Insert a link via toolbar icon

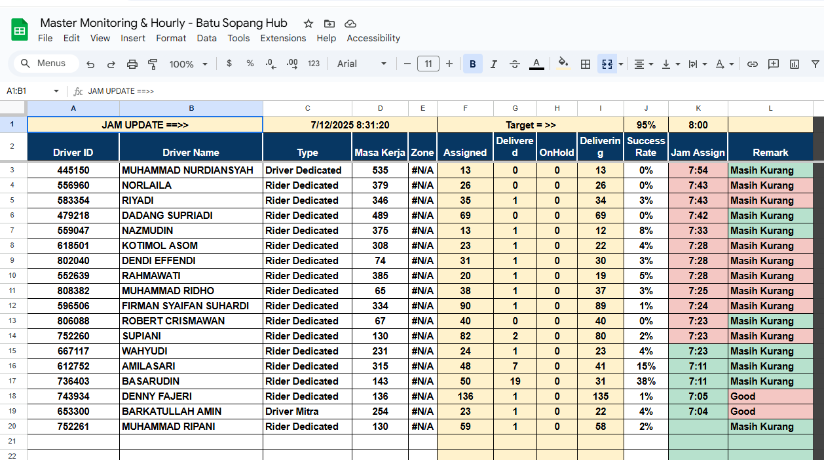click(753, 64)
